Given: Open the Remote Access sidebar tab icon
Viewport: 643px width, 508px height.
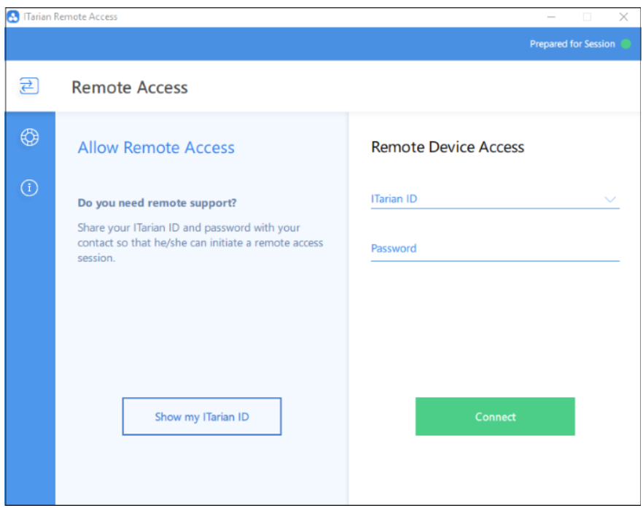Looking at the screenshot, I should [x=28, y=87].
